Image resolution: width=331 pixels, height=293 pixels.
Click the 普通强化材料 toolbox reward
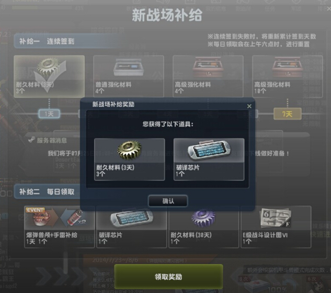click(129, 76)
